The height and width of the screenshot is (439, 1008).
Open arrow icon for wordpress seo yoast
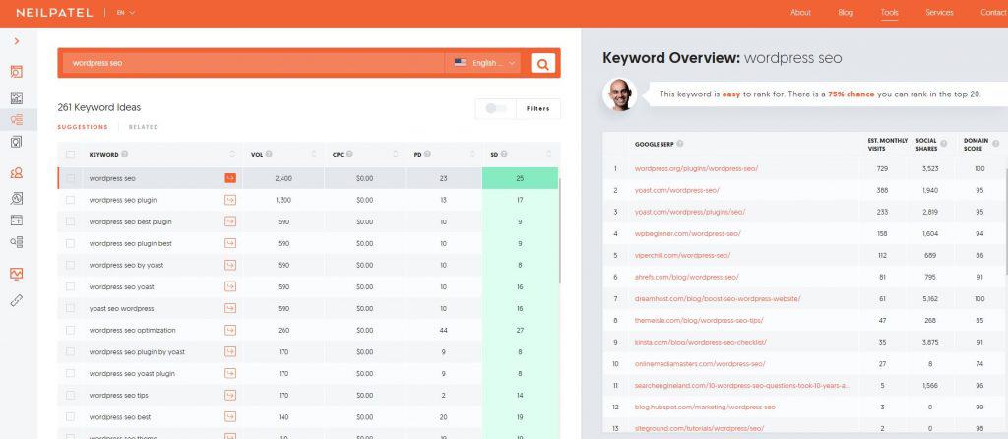pos(230,286)
